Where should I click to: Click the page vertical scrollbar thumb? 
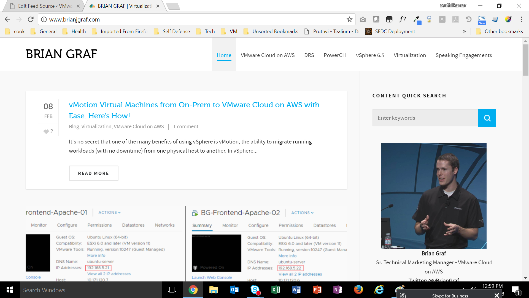pyautogui.click(x=525, y=59)
